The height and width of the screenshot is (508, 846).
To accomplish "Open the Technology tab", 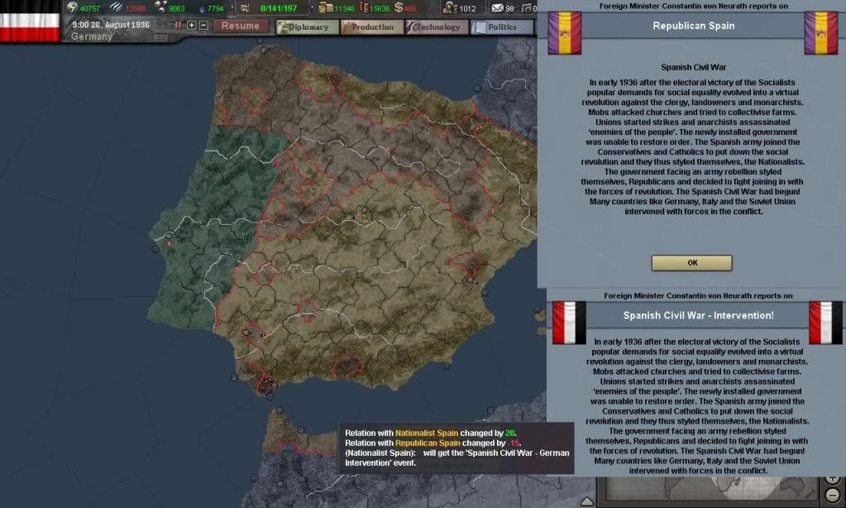I will pyautogui.click(x=437, y=27).
